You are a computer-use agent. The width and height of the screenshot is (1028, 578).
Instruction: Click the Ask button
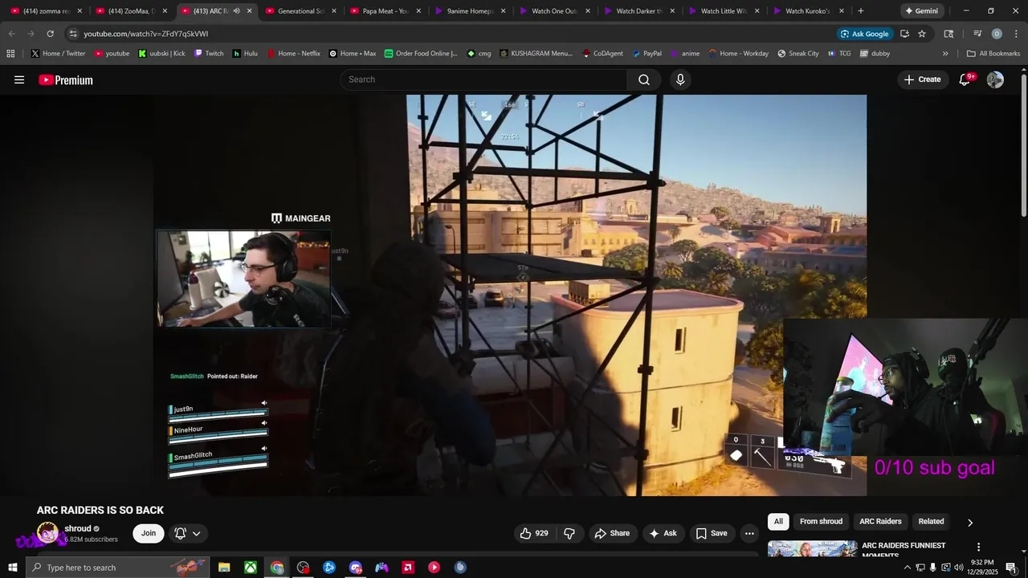click(x=663, y=533)
